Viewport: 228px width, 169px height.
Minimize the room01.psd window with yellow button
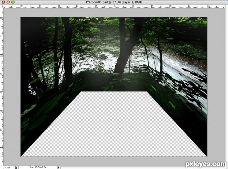[8, 2]
